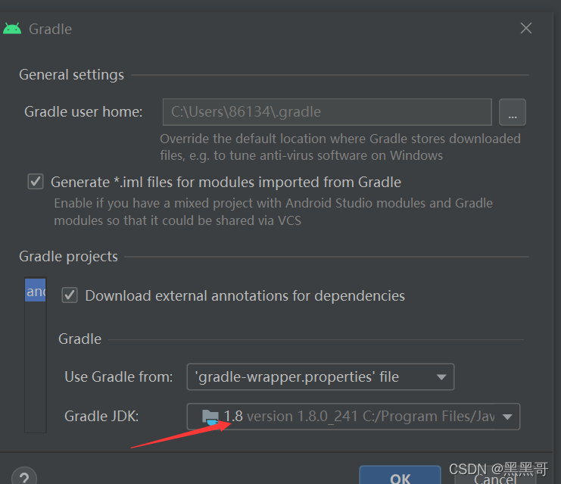The height and width of the screenshot is (484, 561).
Task: Select the highlighted project in Gradle projects list
Action: [35, 290]
